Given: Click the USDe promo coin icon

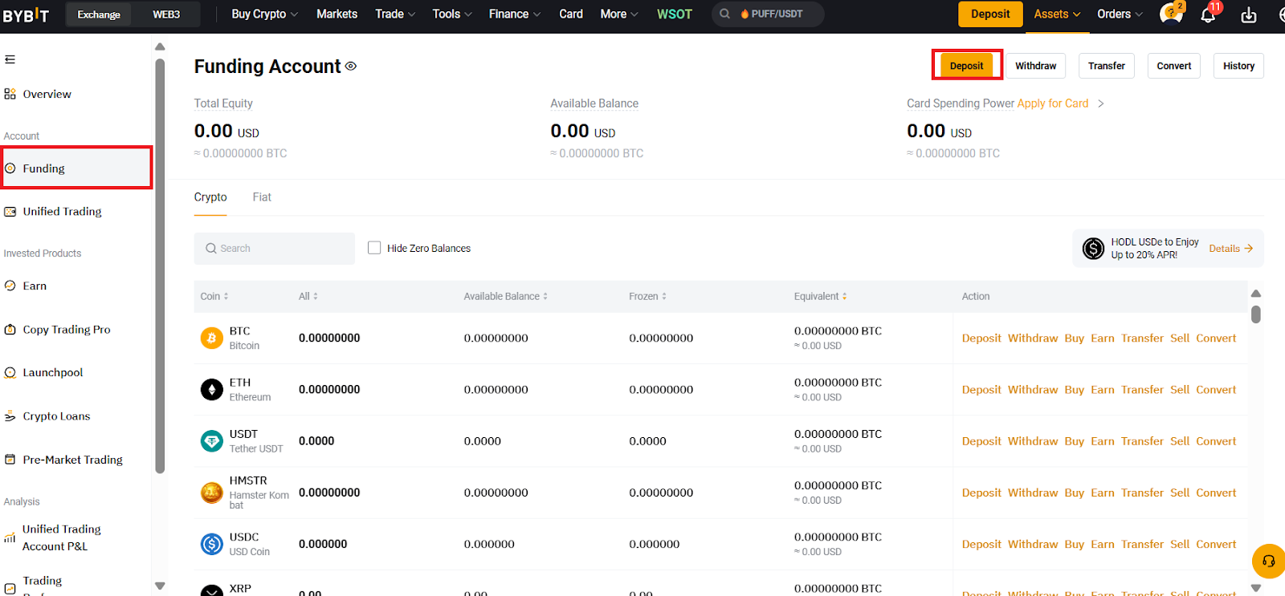Looking at the screenshot, I should point(1093,249).
